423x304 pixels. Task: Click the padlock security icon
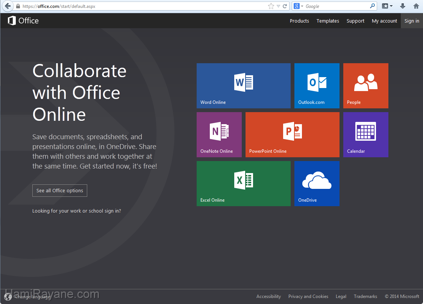point(18,6)
